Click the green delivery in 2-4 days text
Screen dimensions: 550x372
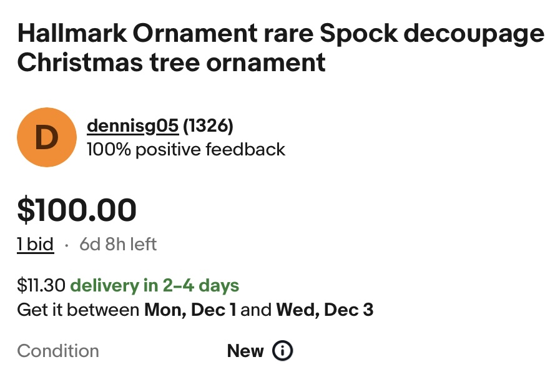[154, 286]
